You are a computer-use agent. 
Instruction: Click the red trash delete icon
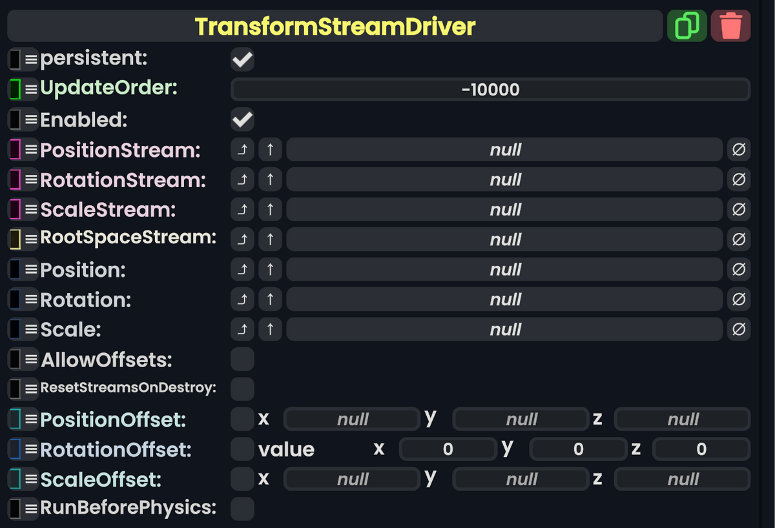730,26
